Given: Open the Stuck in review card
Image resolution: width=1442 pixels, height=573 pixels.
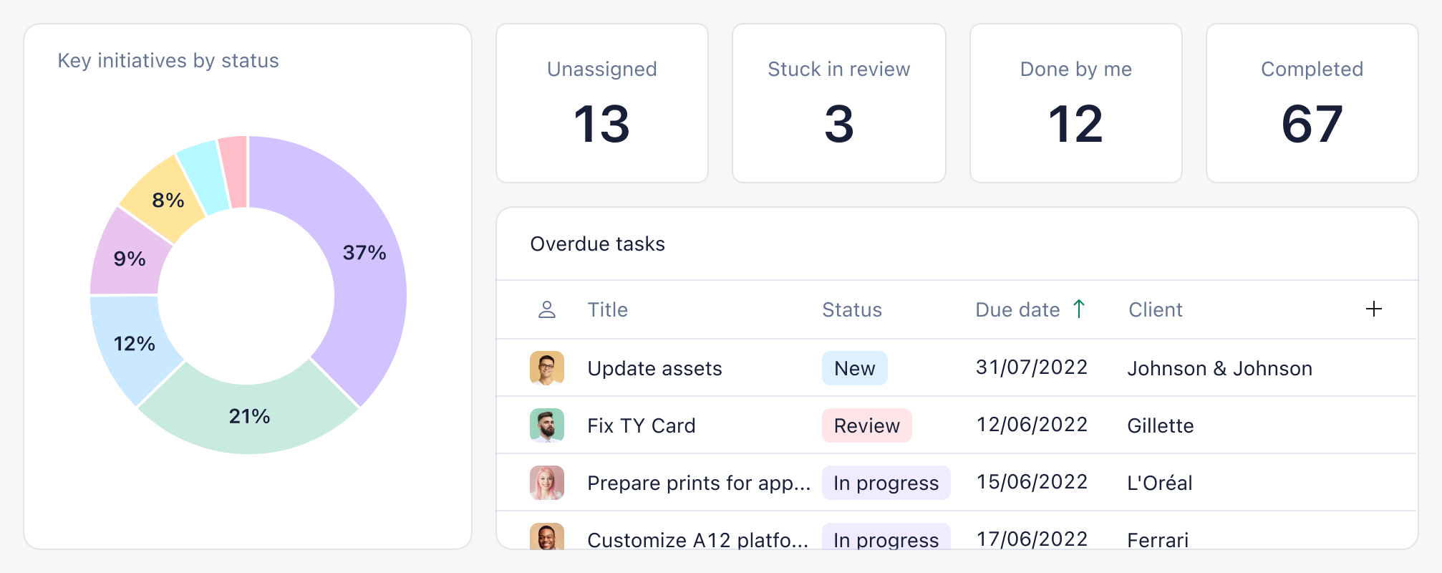Looking at the screenshot, I should pyautogui.click(x=839, y=103).
